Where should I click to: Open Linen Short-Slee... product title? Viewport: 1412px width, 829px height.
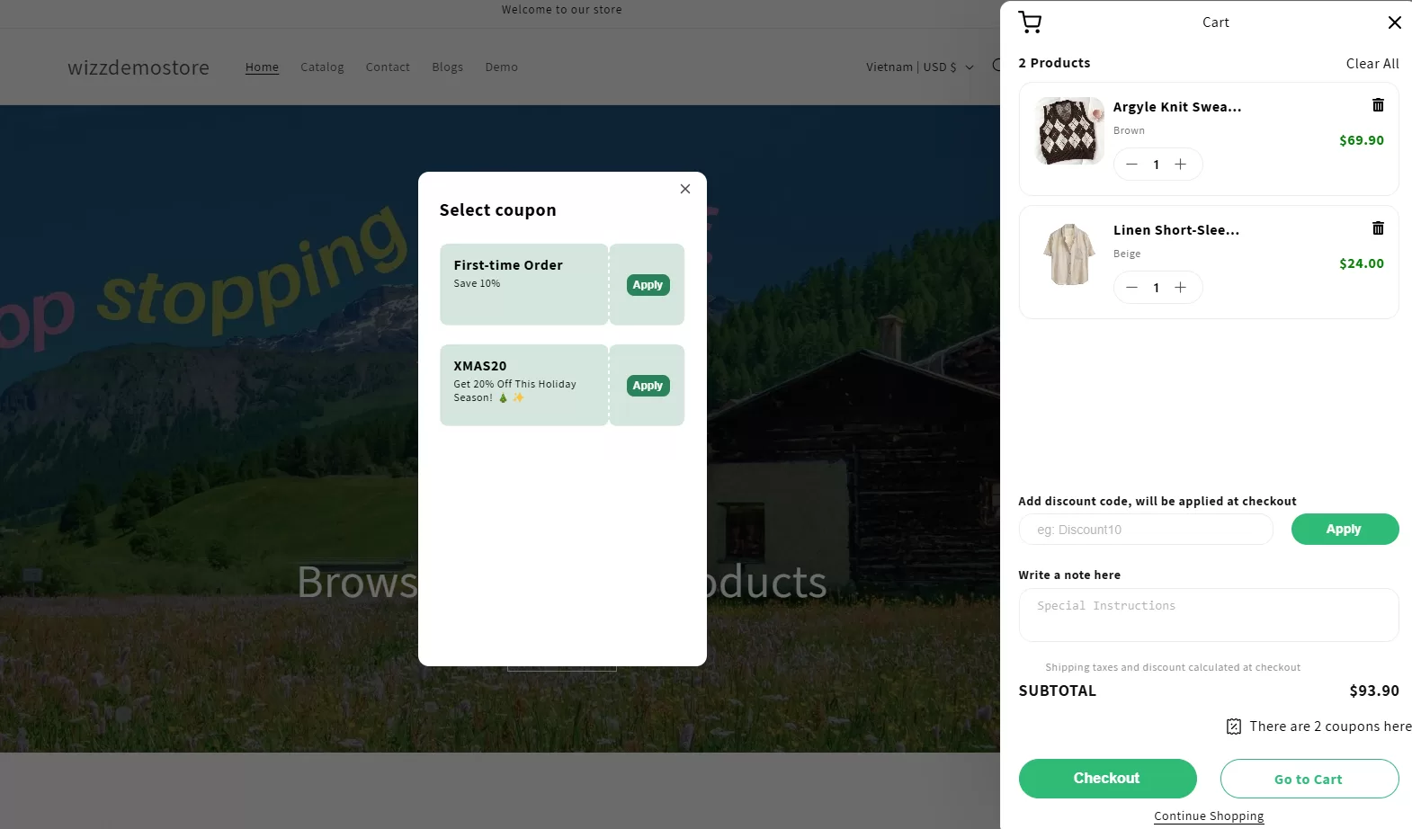[1176, 230]
